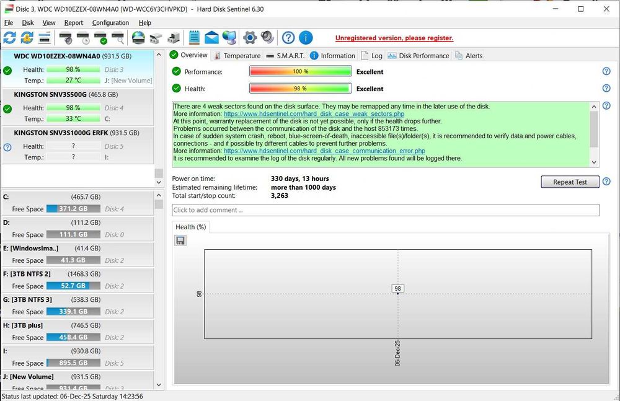The width and height of the screenshot is (620, 401).
Task: Click the status text box scroll down arrow
Action: 594,162
